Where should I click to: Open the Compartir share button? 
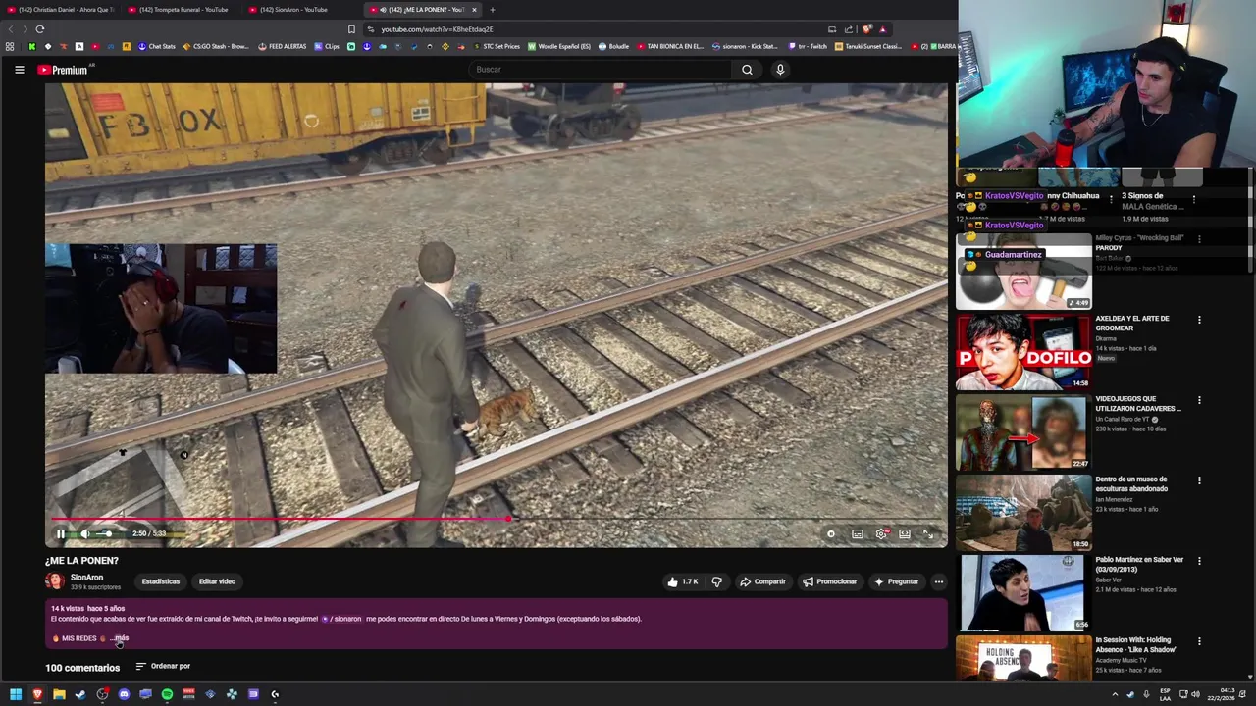[762, 581]
